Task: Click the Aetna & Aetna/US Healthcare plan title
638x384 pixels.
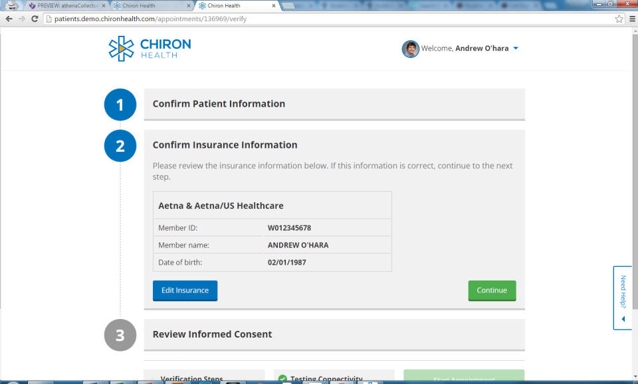Action: [221, 206]
